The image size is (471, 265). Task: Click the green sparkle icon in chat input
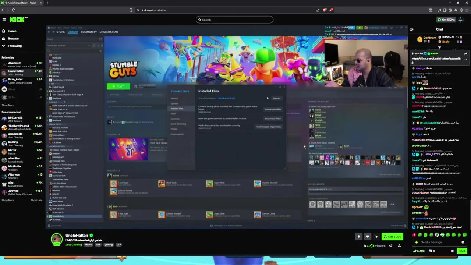tap(417, 243)
